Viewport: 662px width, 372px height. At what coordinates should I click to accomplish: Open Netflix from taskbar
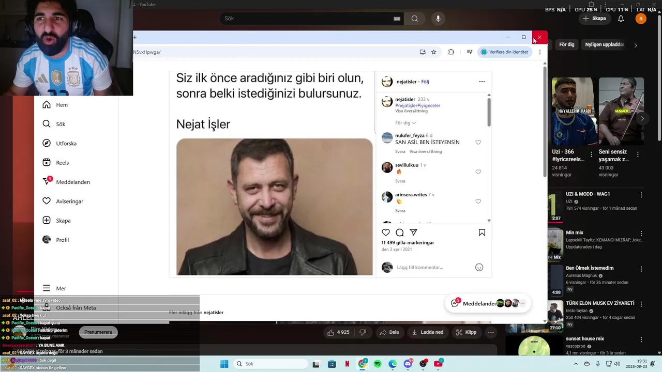click(x=347, y=364)
